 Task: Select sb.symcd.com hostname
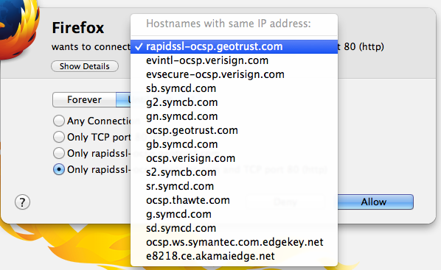pyautogui.click(x=234, y=88)
